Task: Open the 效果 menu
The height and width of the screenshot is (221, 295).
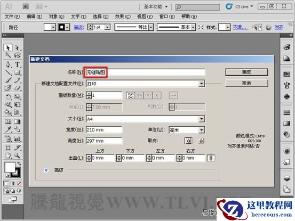Action: 123,17
